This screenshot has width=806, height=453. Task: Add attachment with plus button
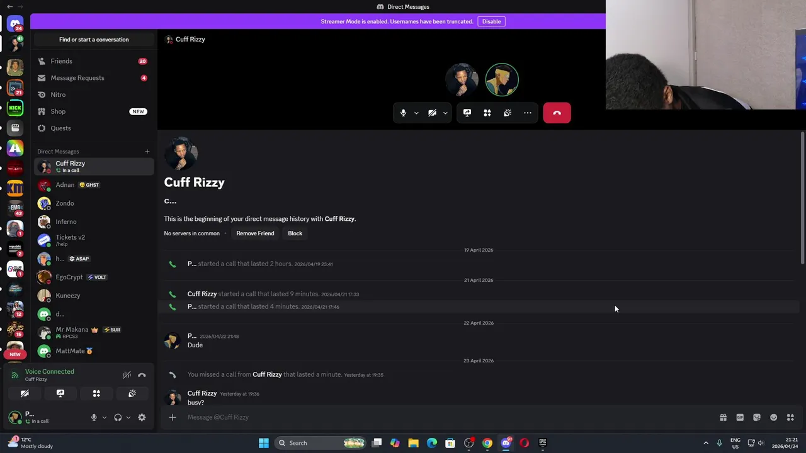point(173,417)
